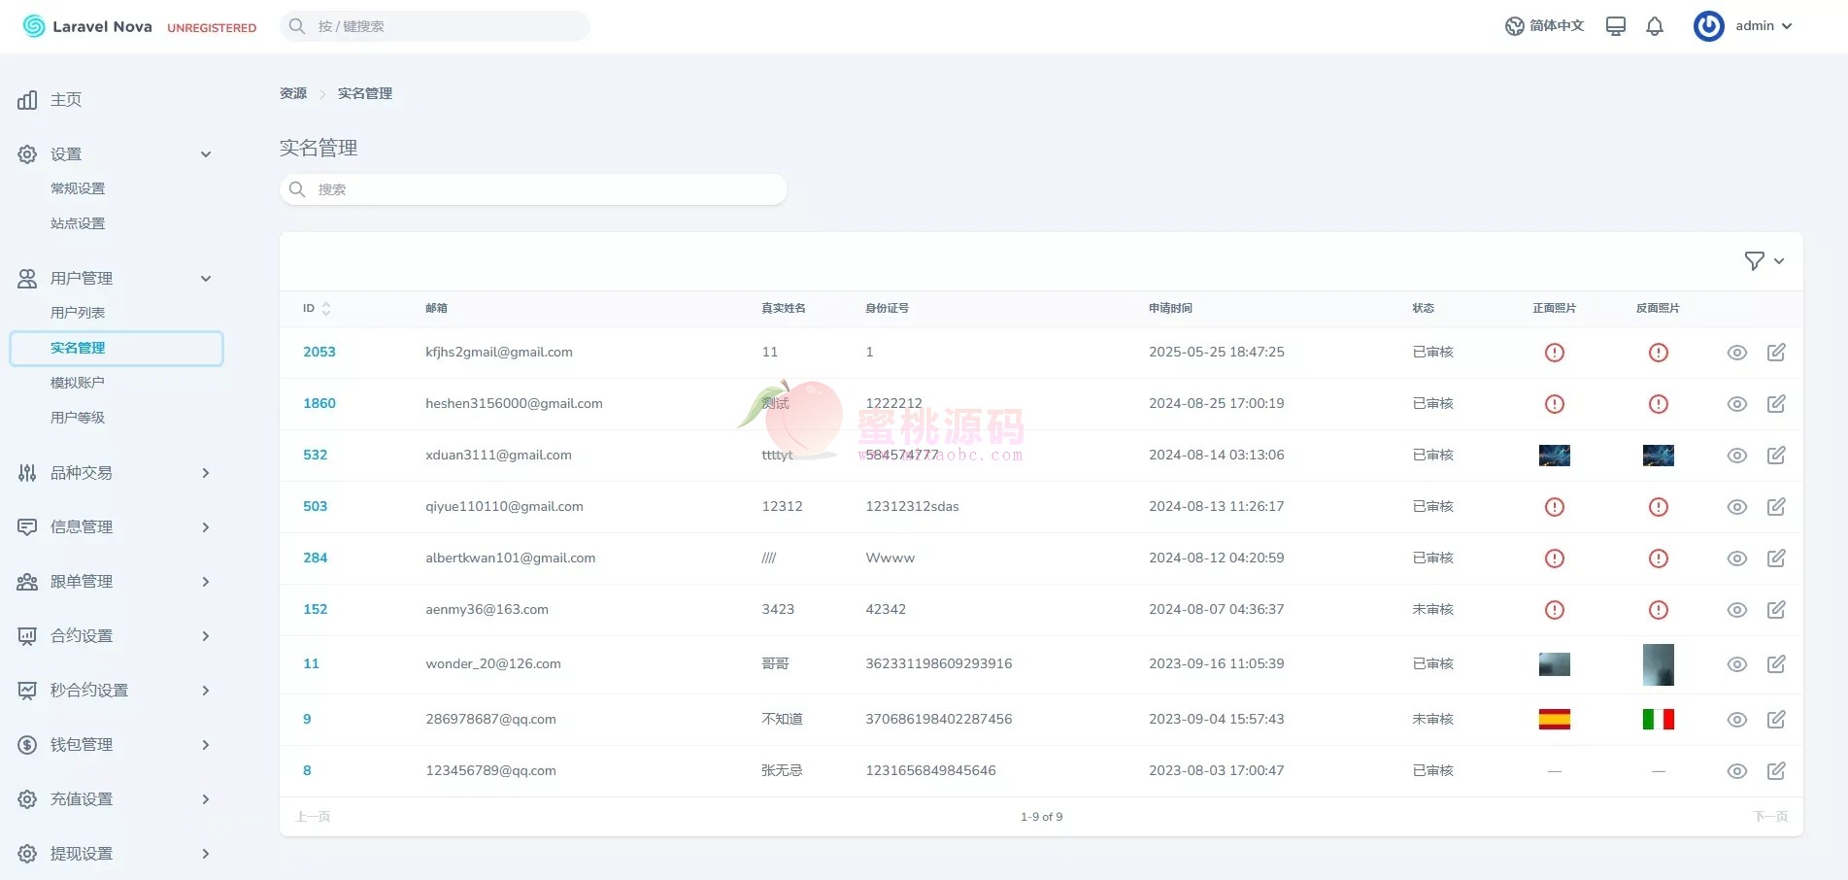Click the notification bell icon
Viewport: 1848px width, 880px height.
(1655, 26)
